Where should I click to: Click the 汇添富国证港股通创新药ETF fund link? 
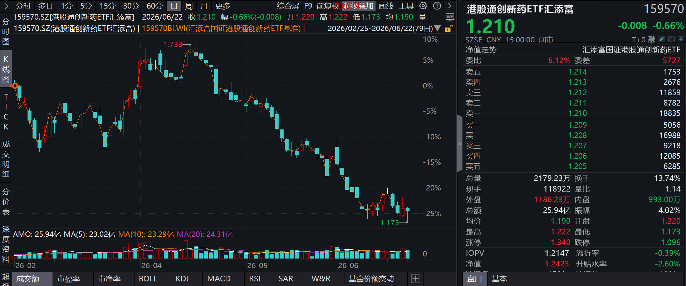631,50
